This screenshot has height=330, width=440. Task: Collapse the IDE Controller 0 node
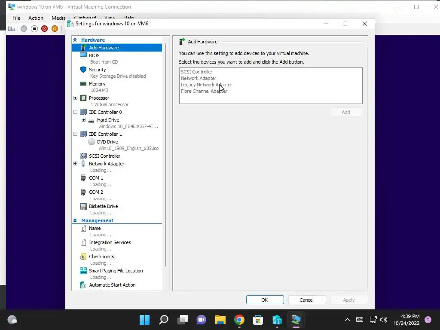76,112
